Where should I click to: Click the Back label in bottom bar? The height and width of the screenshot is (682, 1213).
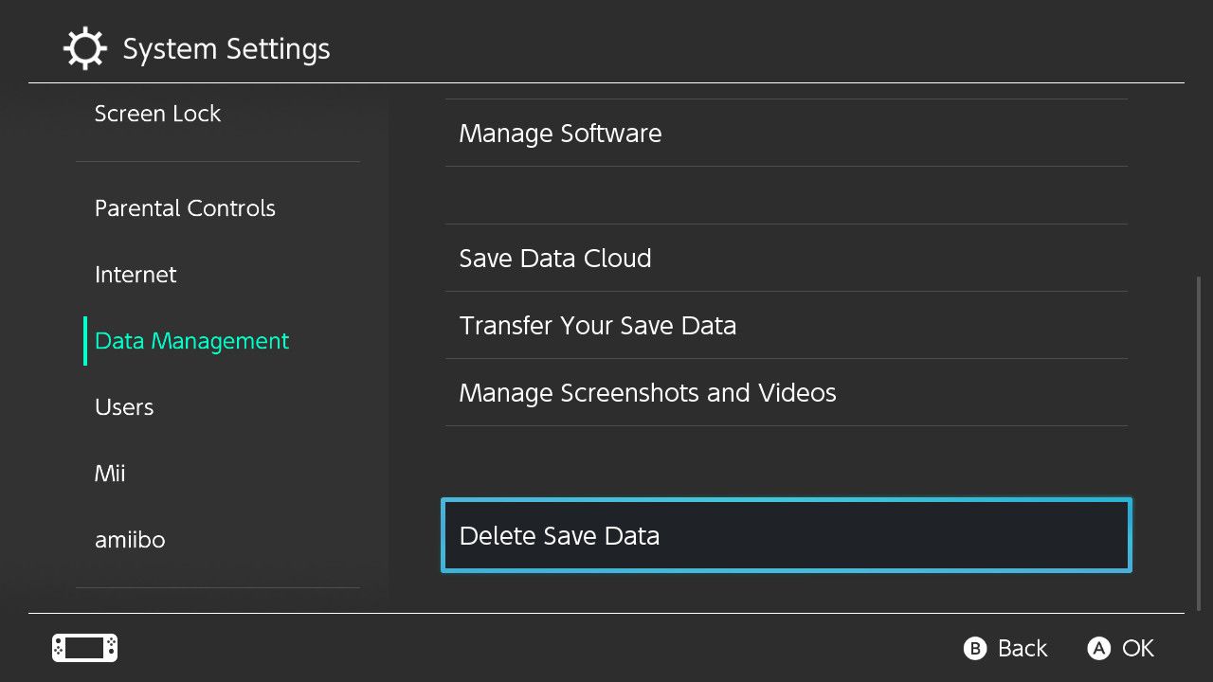pos(1020,648)
